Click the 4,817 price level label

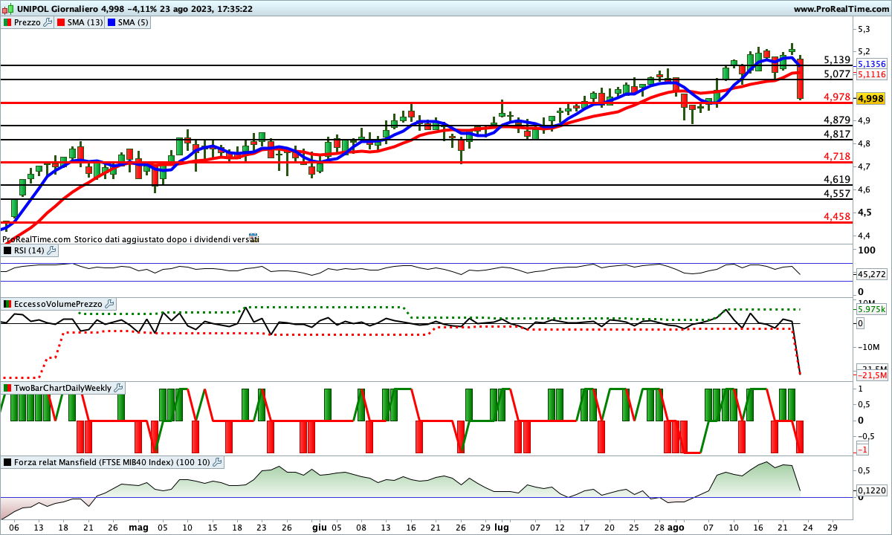coord(837,134)
